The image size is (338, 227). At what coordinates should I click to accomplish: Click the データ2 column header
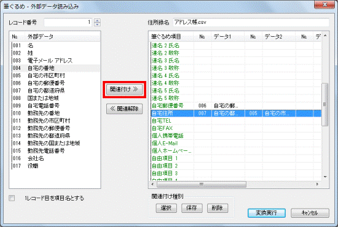[x=279, y=37]
